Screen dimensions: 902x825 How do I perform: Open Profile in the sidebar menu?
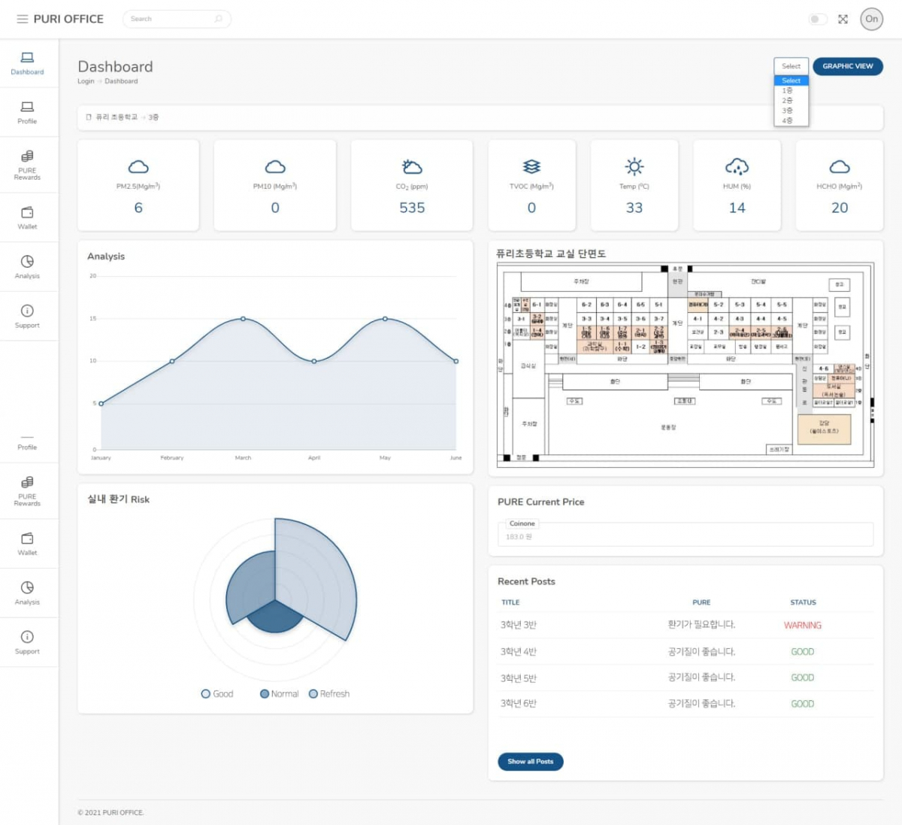(x=27, y=112)
